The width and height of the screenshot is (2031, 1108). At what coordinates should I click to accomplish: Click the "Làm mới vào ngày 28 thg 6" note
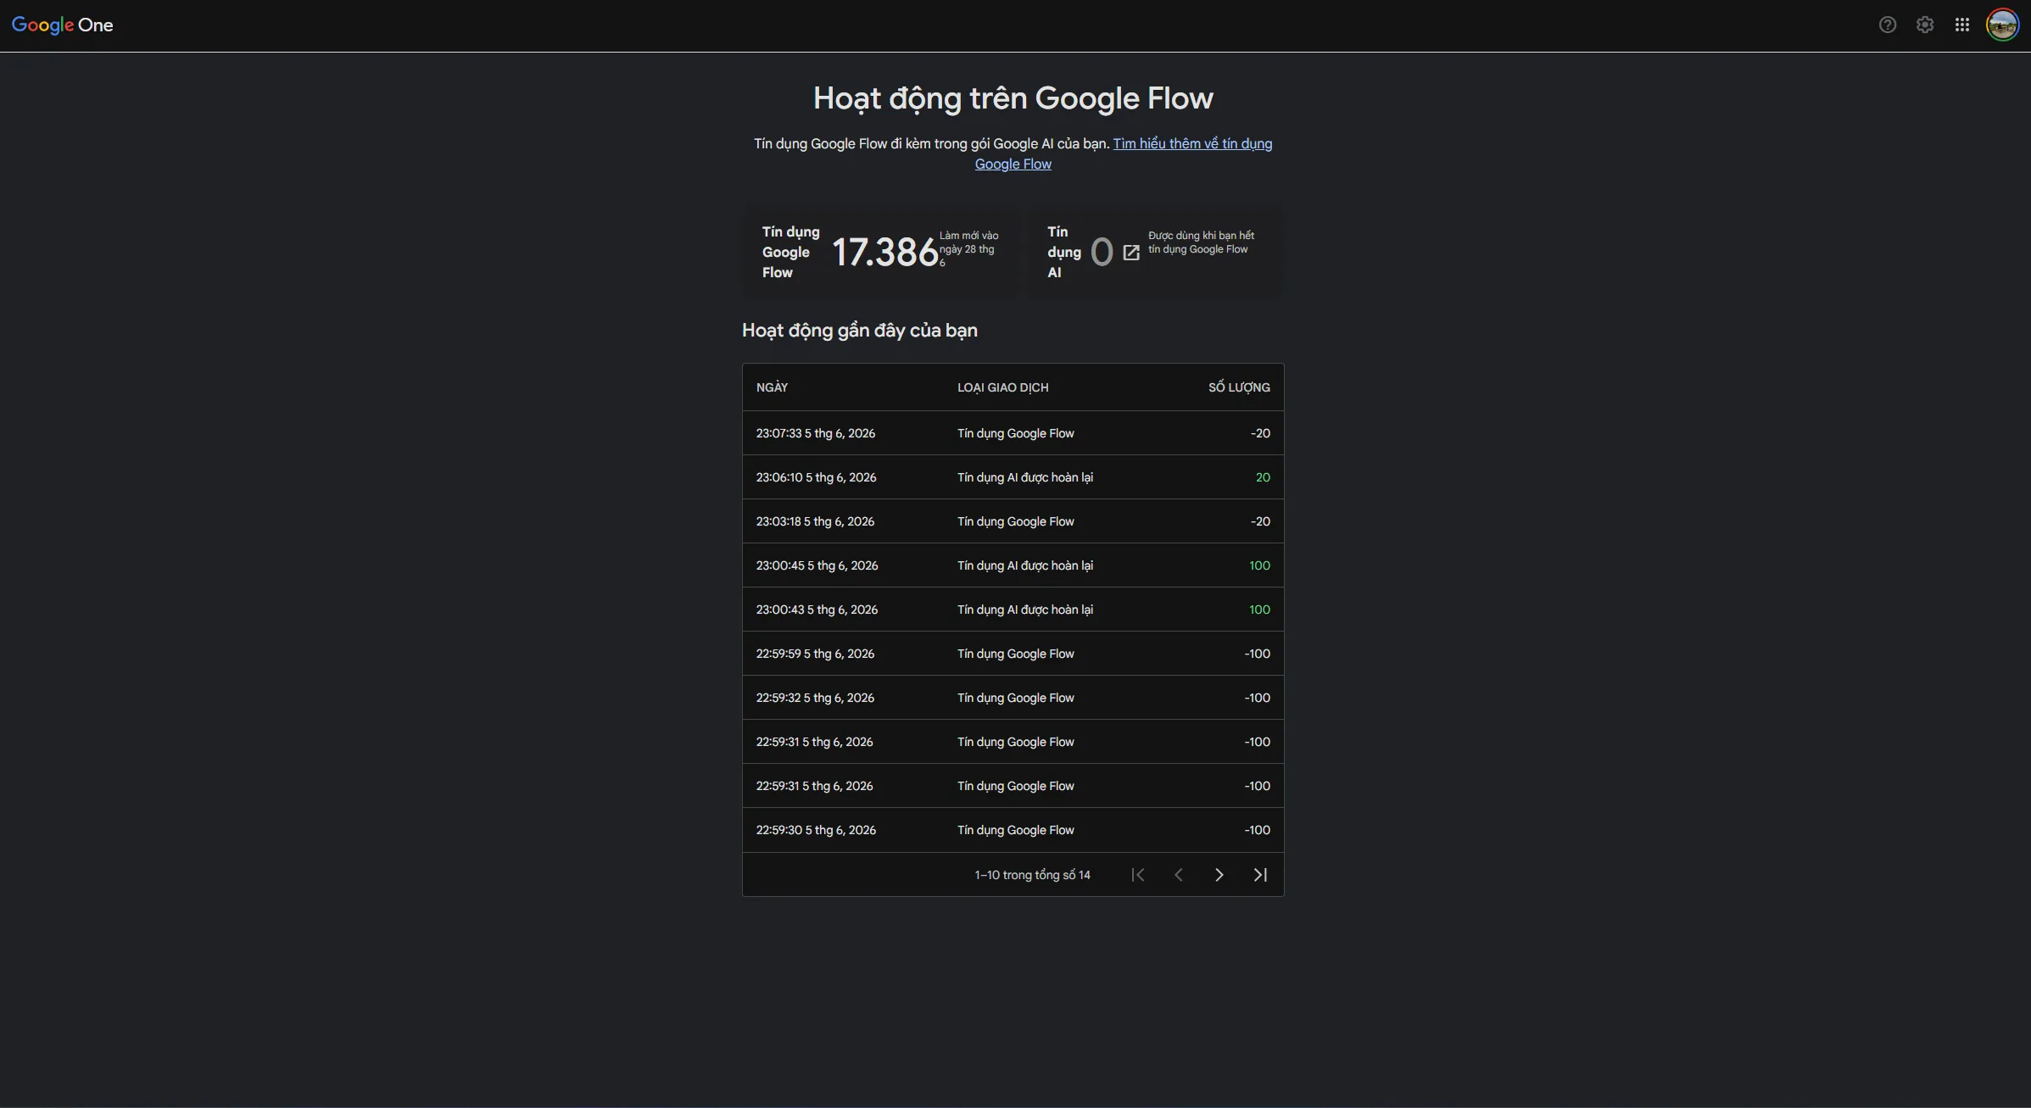(969, 248)
